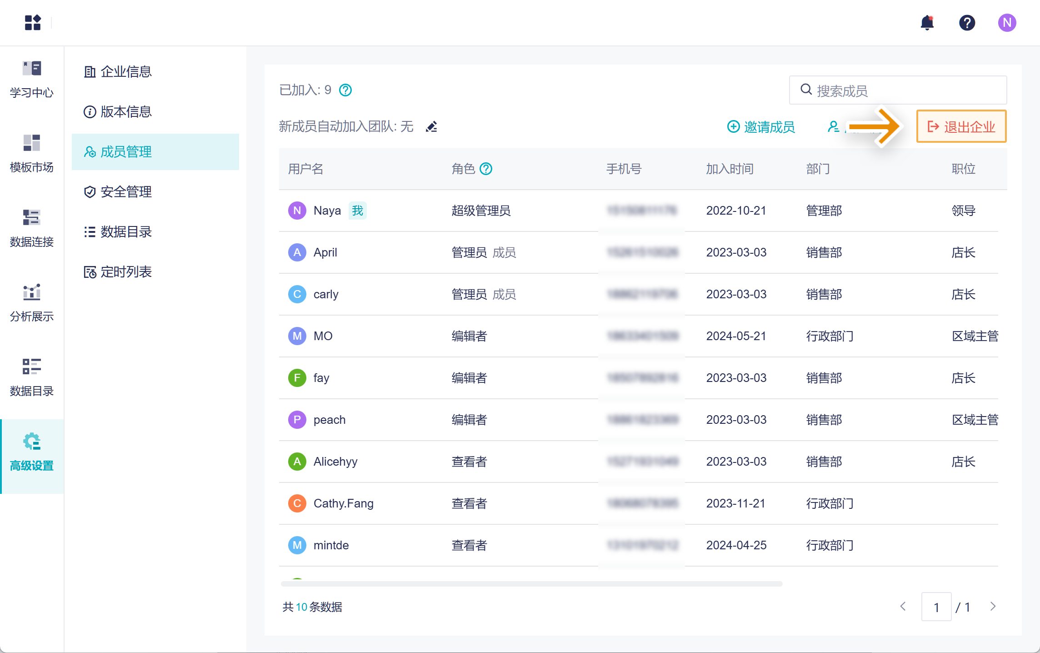Select the 企业信息 menu item
The image size is (1040, 653).
coord(126,72)
